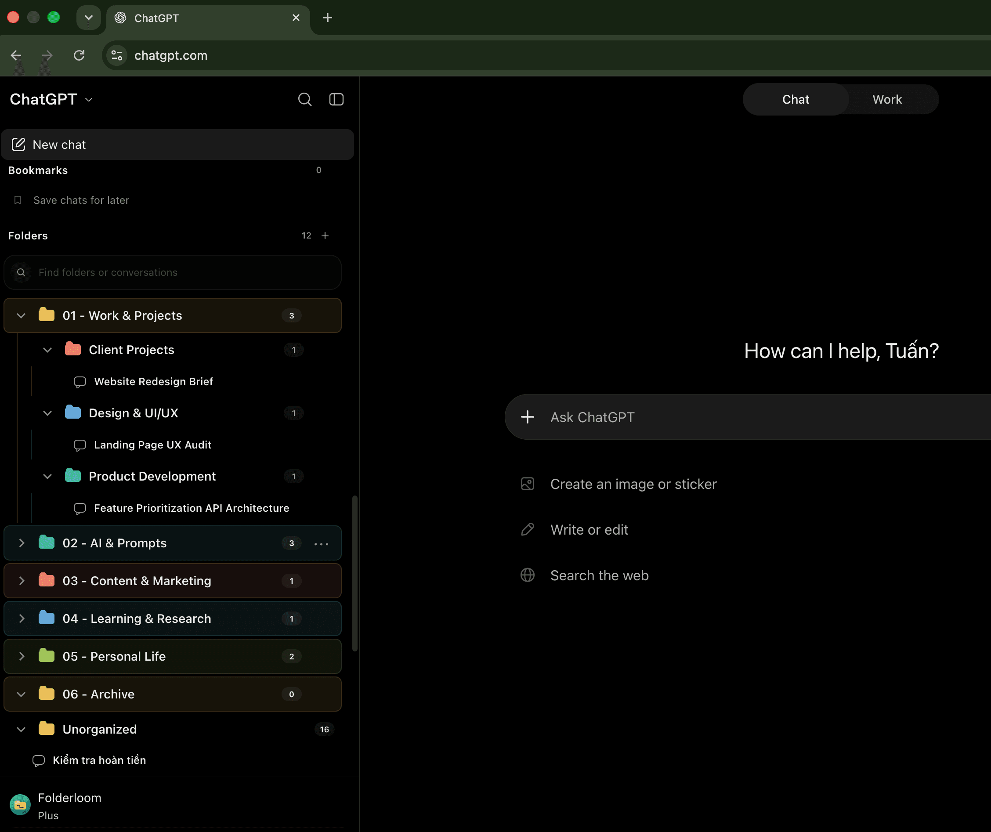Click the add folder plus icon
Viewport: 991px width, 832px height.
(x=325, y=235)
